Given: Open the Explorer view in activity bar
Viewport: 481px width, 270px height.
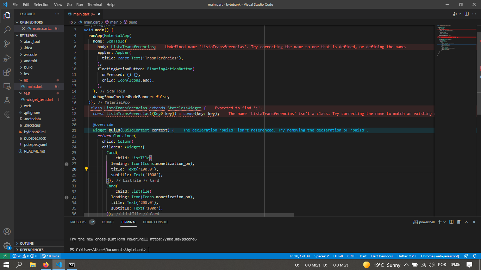Looking at the screenshot, I should tap(7, 16).
